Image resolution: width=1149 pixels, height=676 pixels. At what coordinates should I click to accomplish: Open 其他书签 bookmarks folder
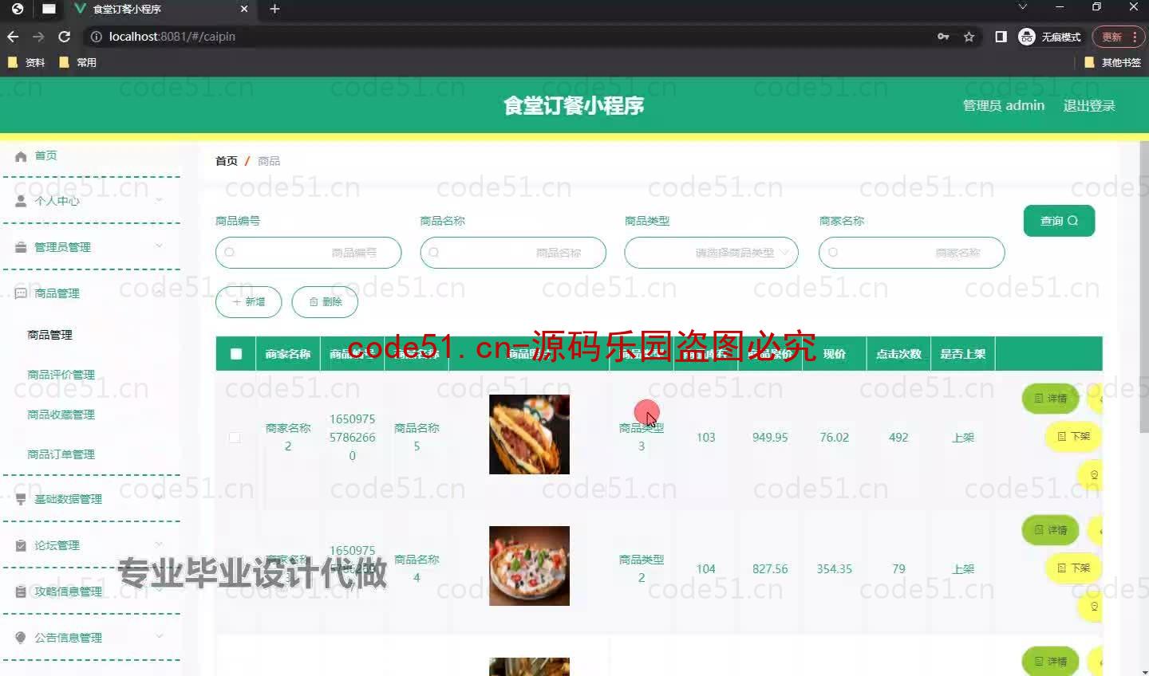click(1113, 62)
